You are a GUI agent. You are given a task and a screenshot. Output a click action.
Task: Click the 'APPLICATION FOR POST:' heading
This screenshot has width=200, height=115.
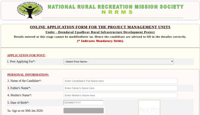[x=26, y=55]
